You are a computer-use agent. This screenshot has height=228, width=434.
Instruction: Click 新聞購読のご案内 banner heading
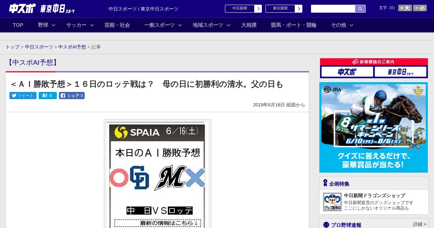(x=374, y=62)
